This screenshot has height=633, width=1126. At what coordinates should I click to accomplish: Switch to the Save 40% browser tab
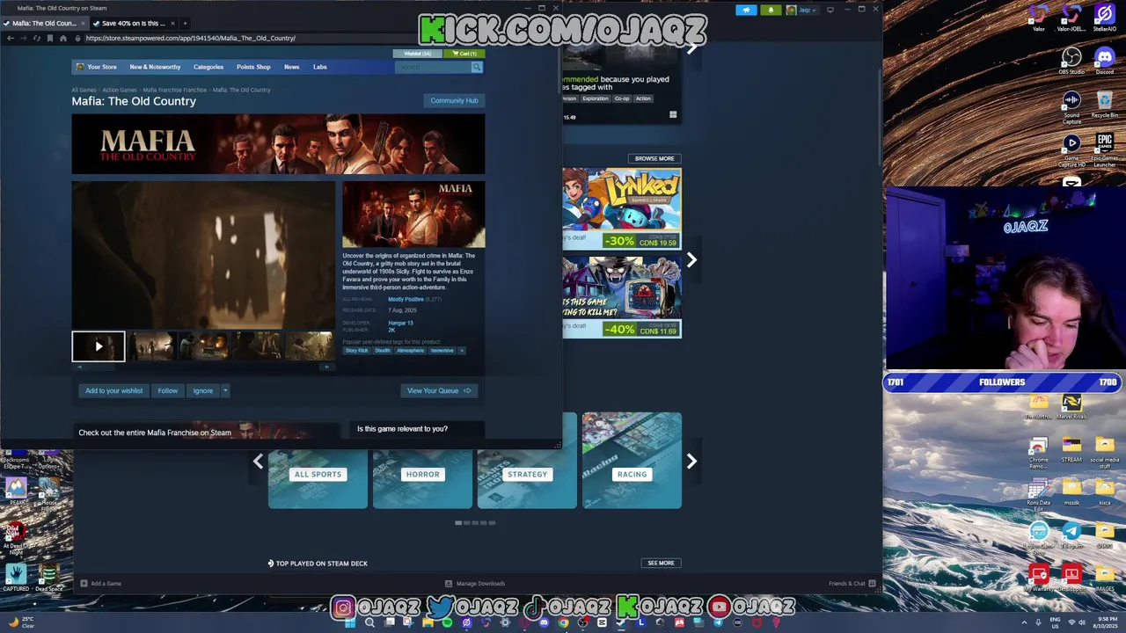tap(133, 23)
